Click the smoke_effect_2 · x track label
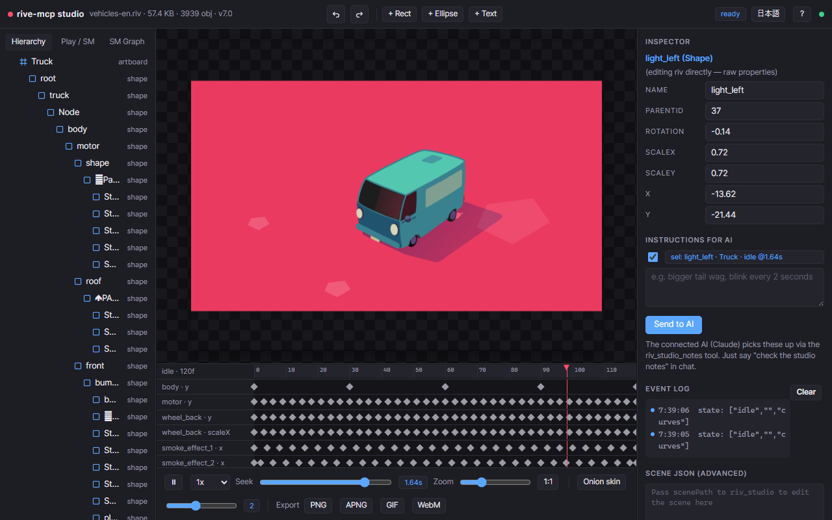 pyautogui.click(x=193, y=463)
